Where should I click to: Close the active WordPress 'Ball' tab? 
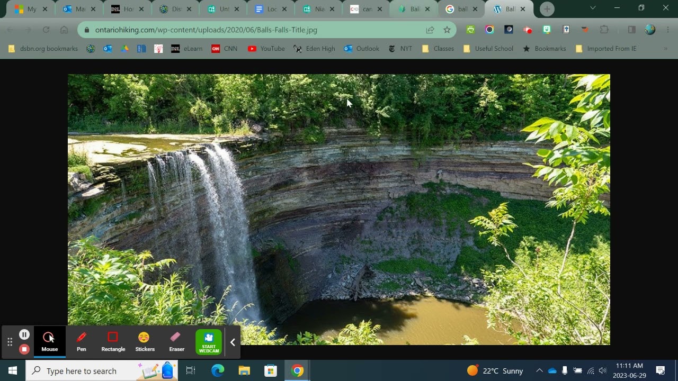pyautogui.click(x=523, y=9)
